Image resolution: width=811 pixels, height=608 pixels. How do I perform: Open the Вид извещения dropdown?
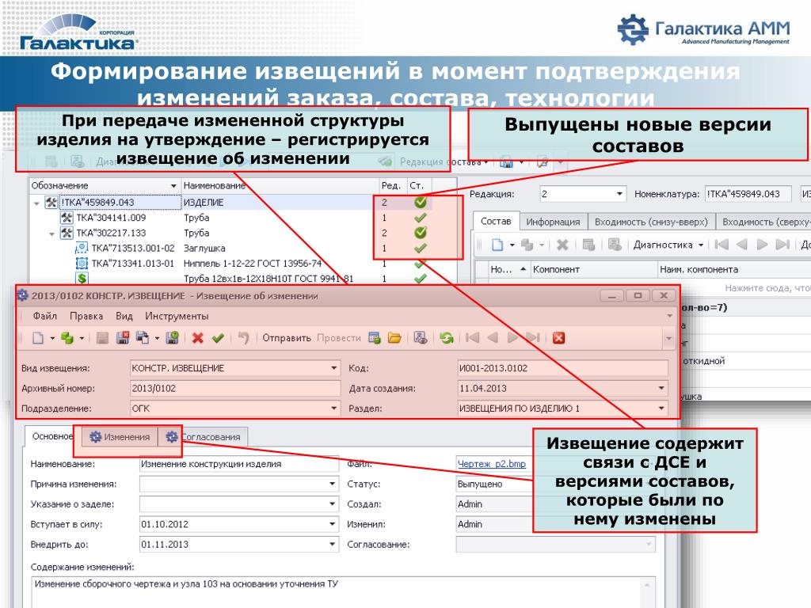[x=334, y=368]
